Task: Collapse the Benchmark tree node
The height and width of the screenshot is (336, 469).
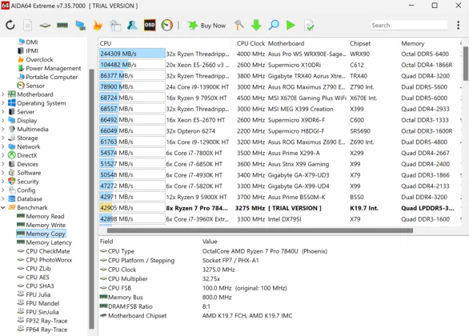Action: click(3, 207)
